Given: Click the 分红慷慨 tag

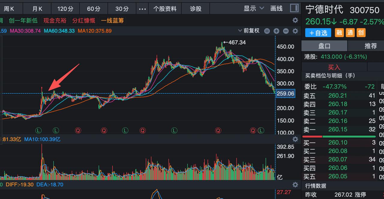Looking at the screenshot, I should 84,21.
